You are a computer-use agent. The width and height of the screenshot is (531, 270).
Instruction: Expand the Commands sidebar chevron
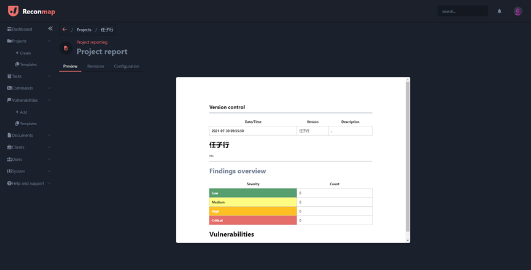point(49,88)
